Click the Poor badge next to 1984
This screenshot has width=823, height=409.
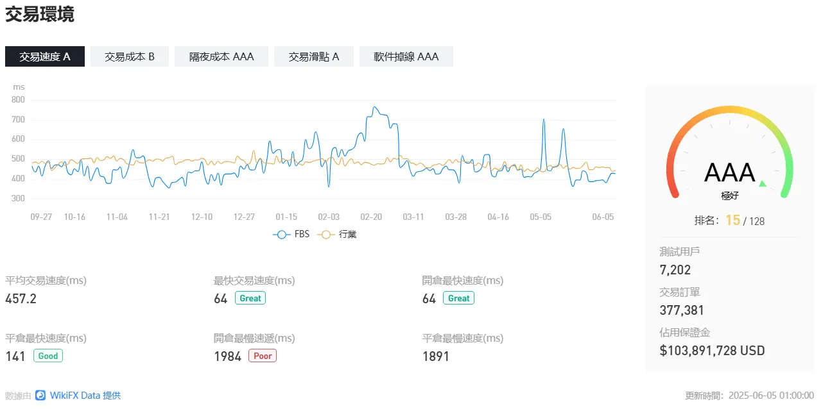tap(263, 356)
